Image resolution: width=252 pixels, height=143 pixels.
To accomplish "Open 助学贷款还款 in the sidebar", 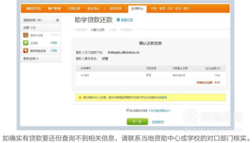I will pyautogui.click(x=38, y=51).
